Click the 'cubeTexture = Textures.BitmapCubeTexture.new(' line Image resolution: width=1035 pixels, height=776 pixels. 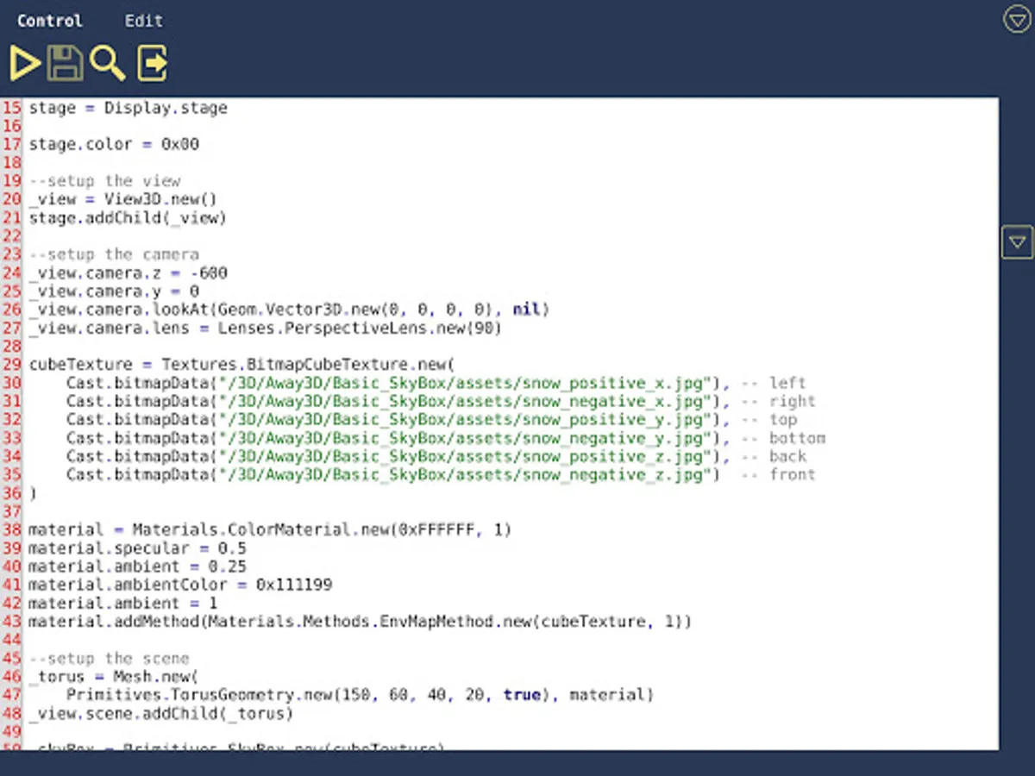241,365
